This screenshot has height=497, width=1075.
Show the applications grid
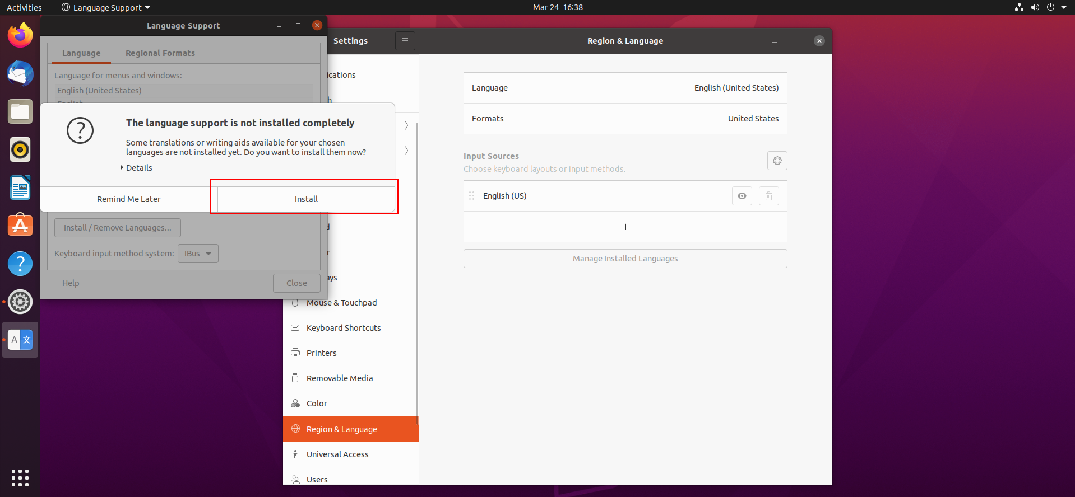click(20, 477)
